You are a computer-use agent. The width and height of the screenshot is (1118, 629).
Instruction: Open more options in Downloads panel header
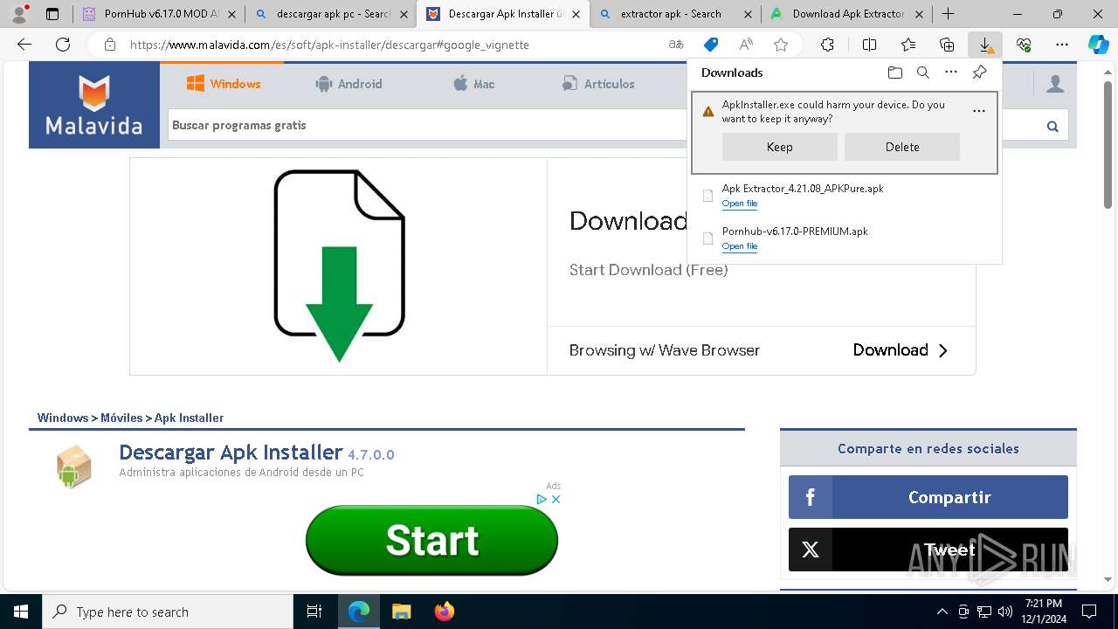tap(951, 73)
